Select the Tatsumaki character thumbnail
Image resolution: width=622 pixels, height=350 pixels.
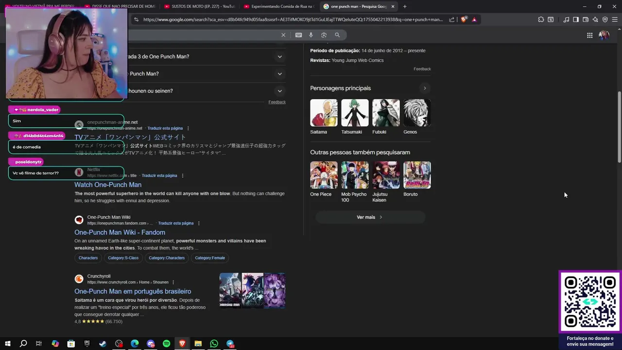(x=355, y=113)
